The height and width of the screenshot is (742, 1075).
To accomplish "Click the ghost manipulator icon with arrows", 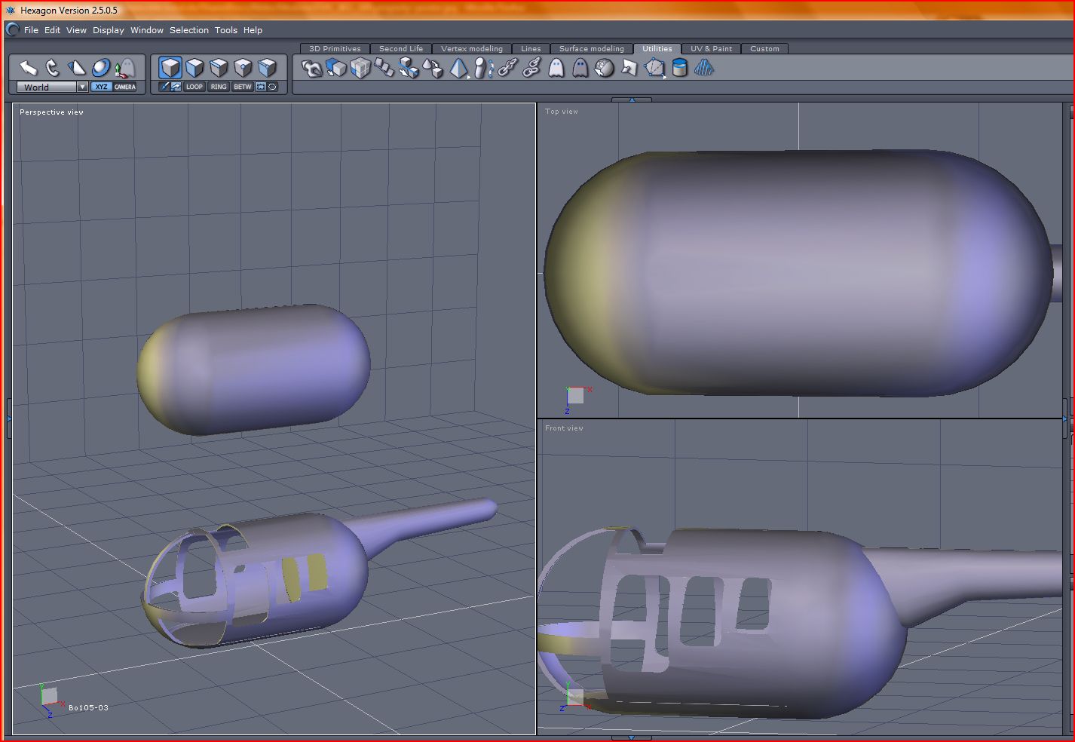I will 125,68.
